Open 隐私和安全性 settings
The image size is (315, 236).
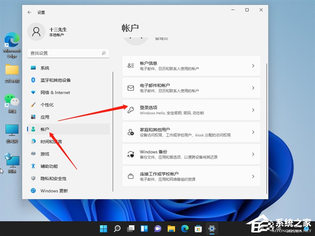51,178
